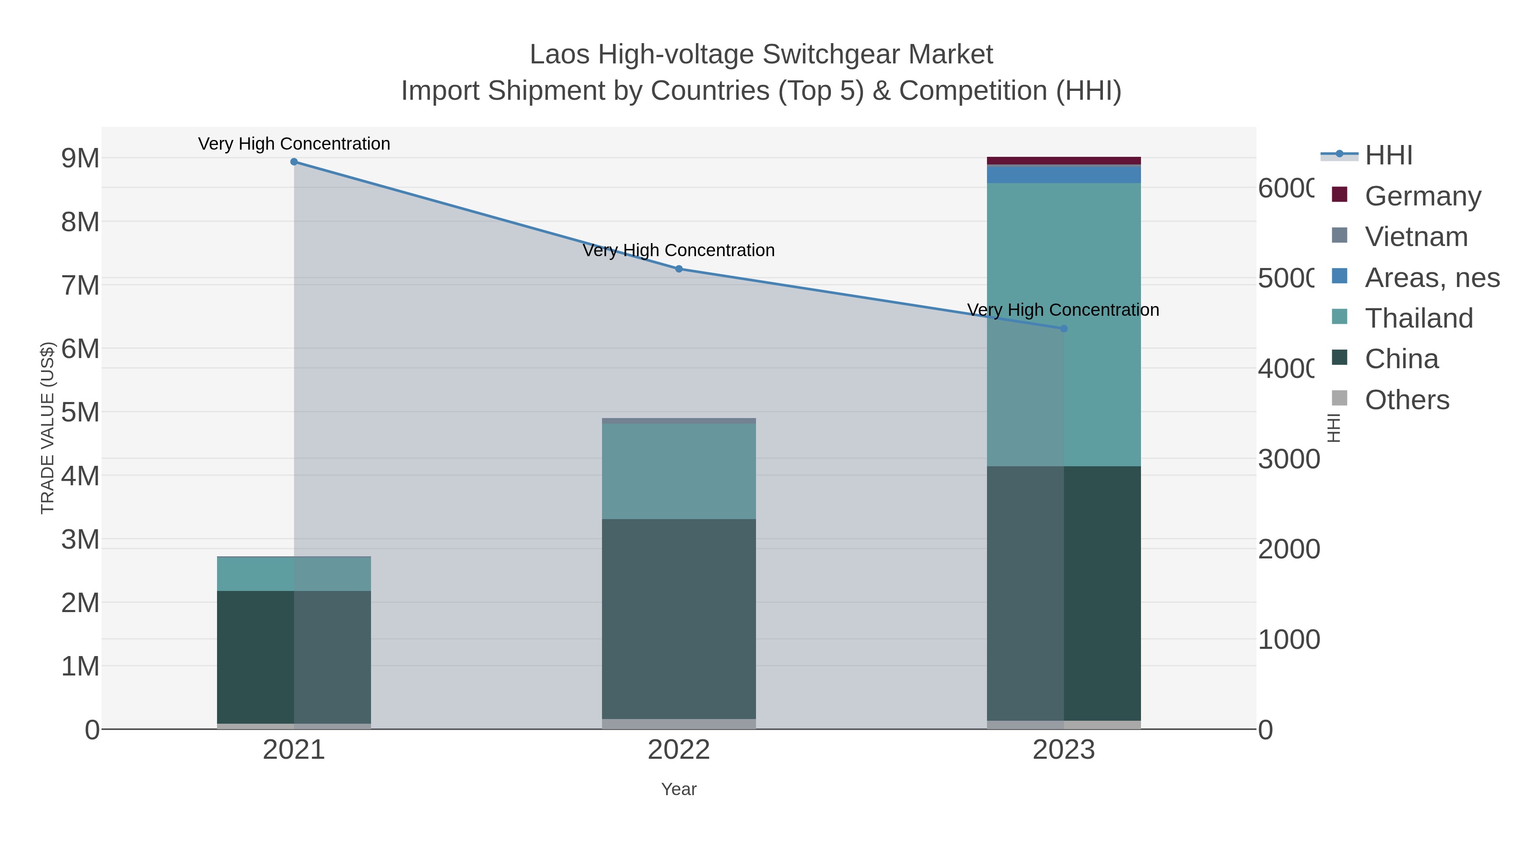Click the 'TRADE VALUE (US$)' axis title

click(47, 428)
